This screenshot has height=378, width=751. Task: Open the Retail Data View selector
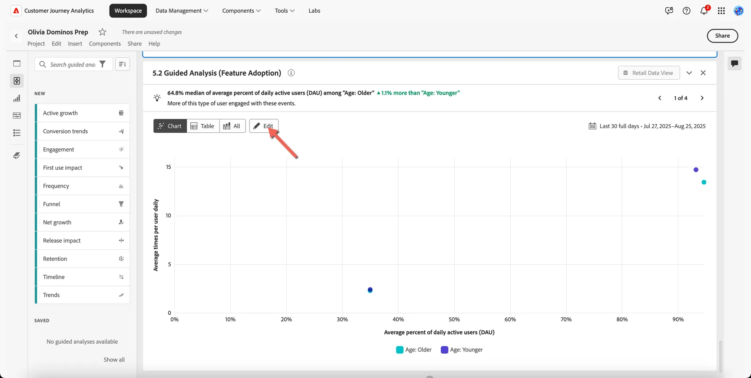click(649, 73)
